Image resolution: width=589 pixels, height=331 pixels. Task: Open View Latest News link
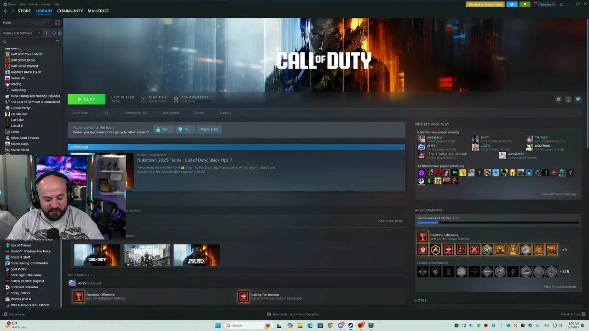[390, 221]
